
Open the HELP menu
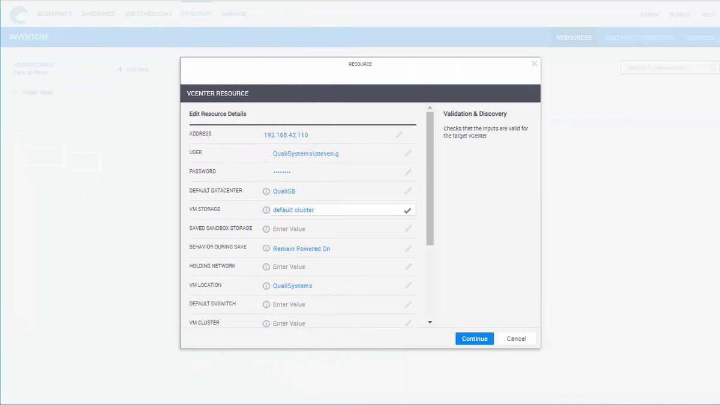(707, 14)
